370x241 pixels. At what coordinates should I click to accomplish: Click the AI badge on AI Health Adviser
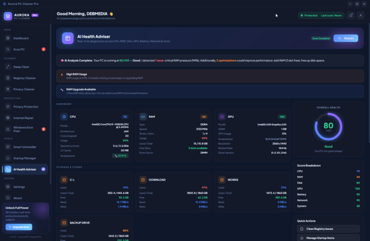[x=43, y=169]
